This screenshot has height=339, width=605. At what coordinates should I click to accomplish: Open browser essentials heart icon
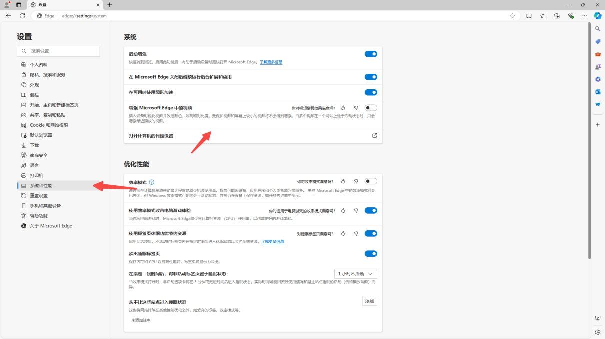pos(571,16)
